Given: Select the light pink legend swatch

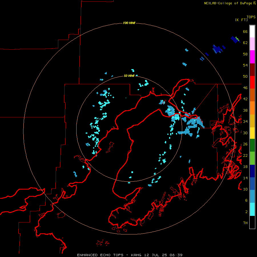Looking at the screenshot, I should coord(252,44).
